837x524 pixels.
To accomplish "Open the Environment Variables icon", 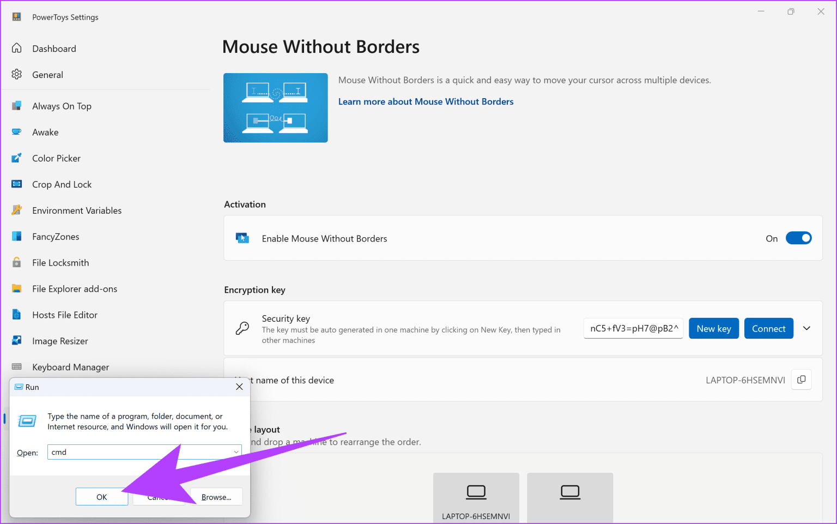I will tap(16, 210).
